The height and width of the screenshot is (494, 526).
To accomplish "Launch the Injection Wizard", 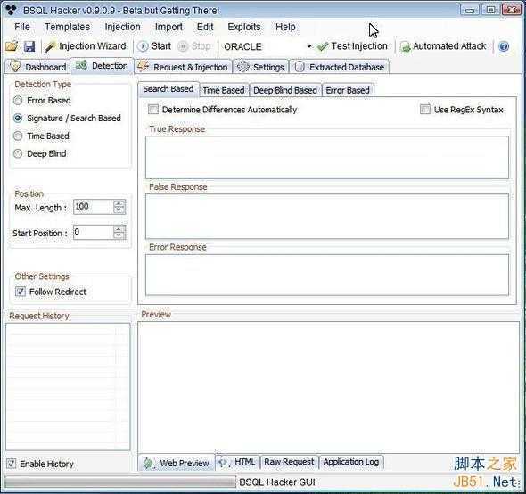I will 86,46.
